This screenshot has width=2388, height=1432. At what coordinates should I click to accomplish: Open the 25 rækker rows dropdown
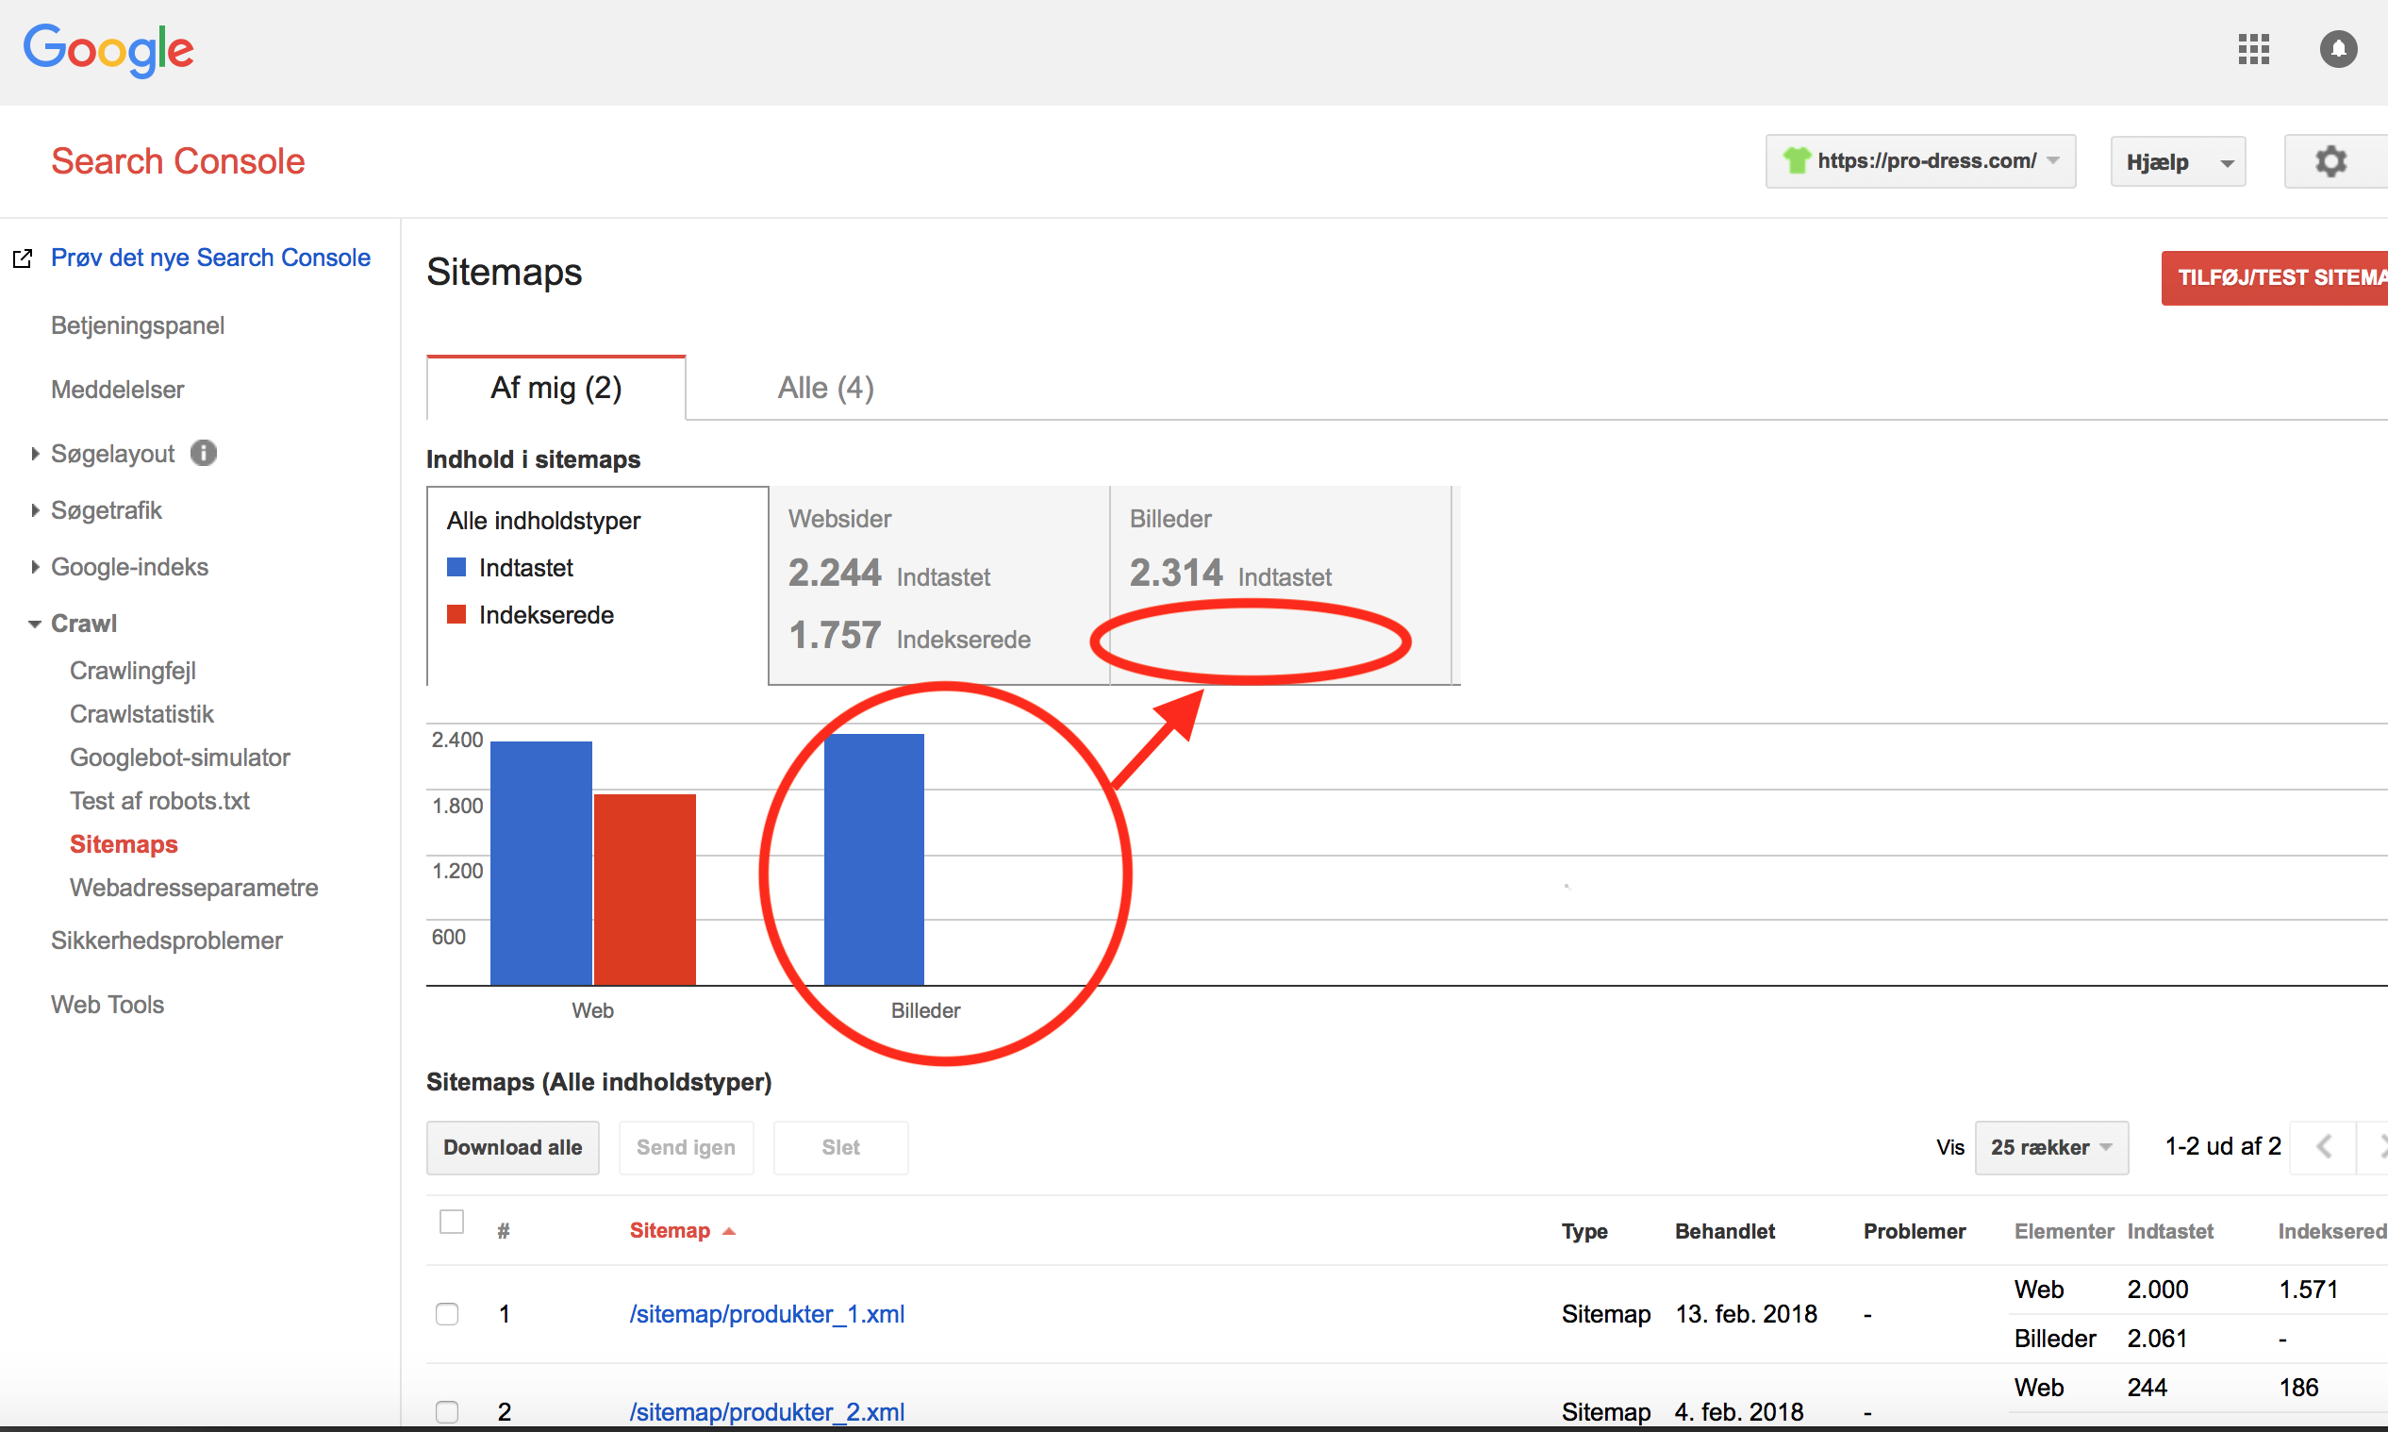click(2050, 1147)
